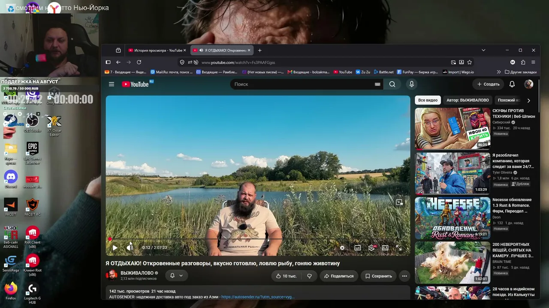549x308 pixels.
Task: Launch Riot Client from desktop
Action: [33, 237]
